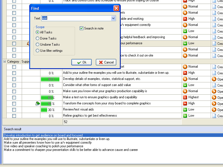Viewport: 223px width, 167px height.
Task: Click Created document icon on Consider other forms row
Action: pos(214,85)
